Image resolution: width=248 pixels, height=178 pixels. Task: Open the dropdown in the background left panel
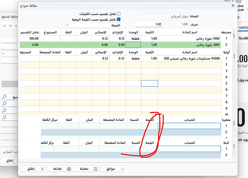coord(3,53)
